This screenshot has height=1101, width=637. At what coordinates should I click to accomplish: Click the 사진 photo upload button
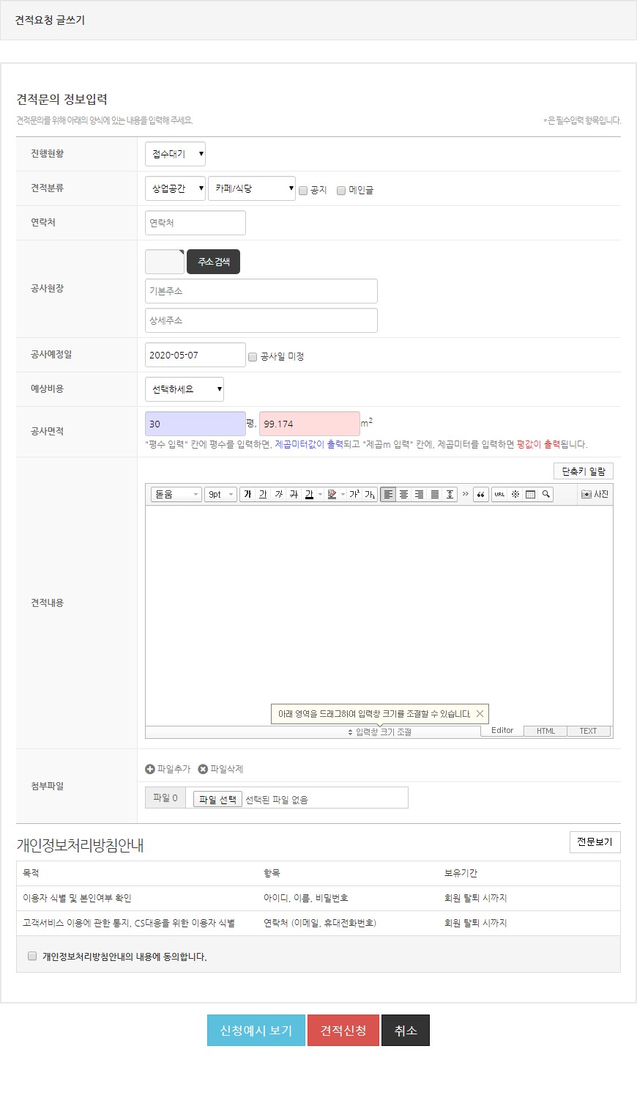click(x=595, y=494)
